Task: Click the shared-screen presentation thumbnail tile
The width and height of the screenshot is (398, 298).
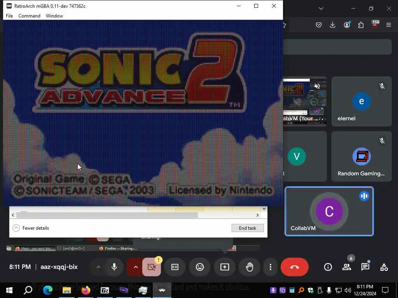Action: [x=305, y=101]
